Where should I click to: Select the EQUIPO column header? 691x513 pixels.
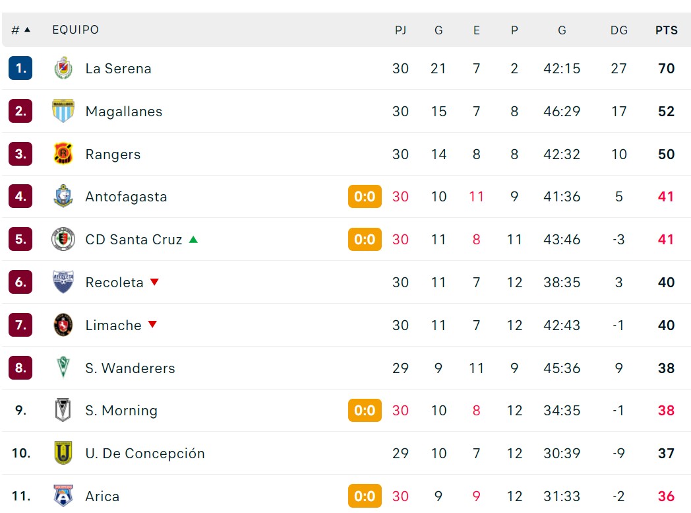coord(75,30)
